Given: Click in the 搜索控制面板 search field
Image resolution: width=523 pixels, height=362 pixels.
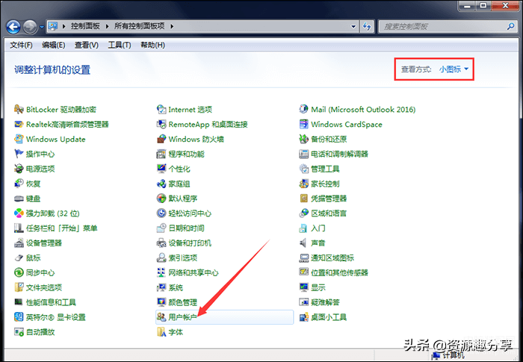Looking at the screenshot, I should pos(444,26).
